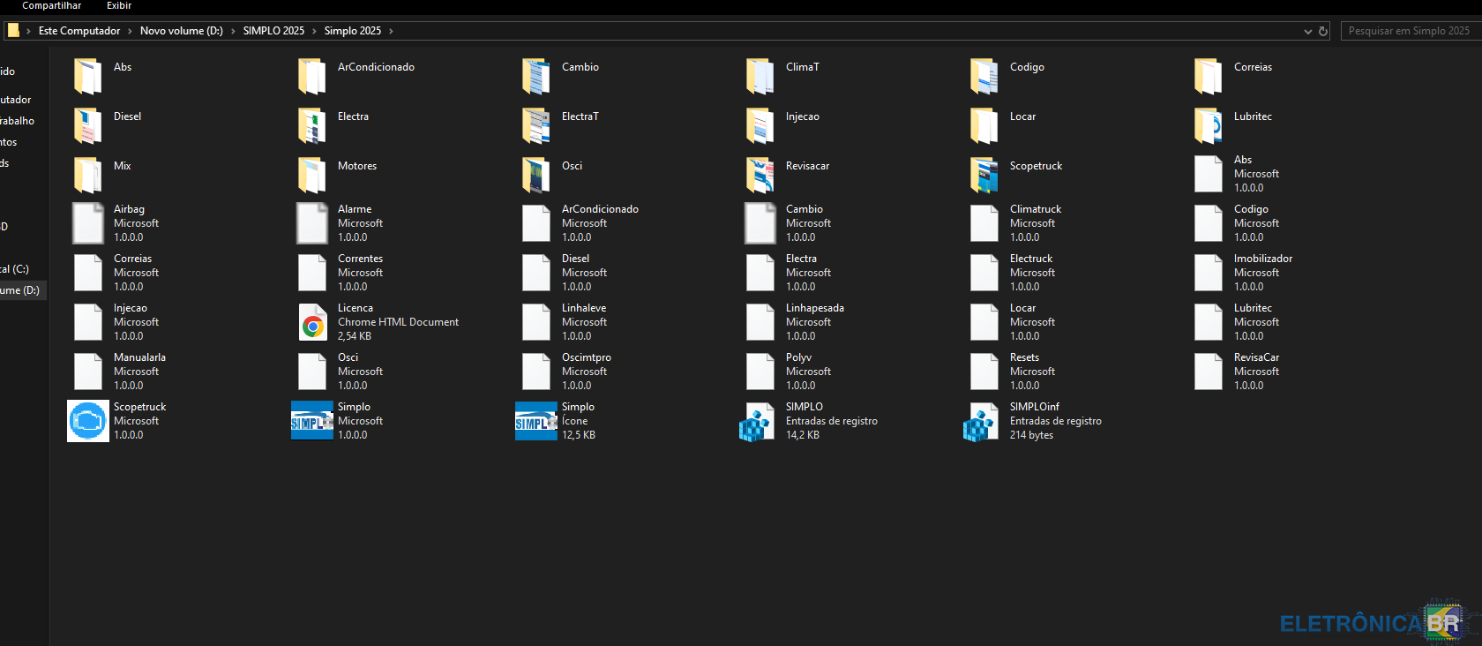Click the refresh button in address bar
This screenshot has width=1482, height=646.
[1323, 31]
